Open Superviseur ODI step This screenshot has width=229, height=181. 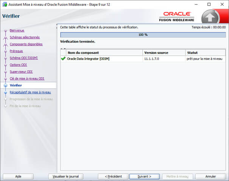pyautogui.click(x=21, y=72)
